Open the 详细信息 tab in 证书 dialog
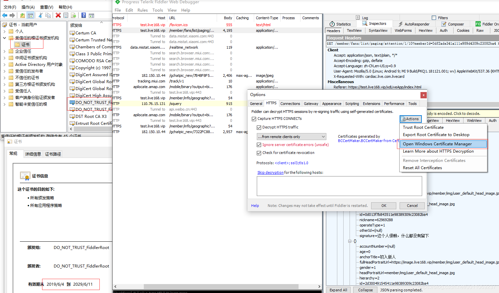The image size is (499, 293). pos(33,154)
